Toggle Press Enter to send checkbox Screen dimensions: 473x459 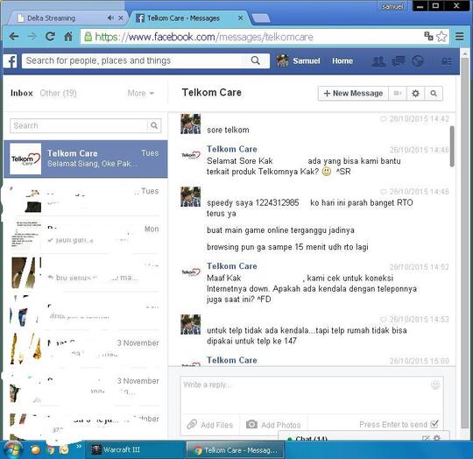tap(434, 424)
